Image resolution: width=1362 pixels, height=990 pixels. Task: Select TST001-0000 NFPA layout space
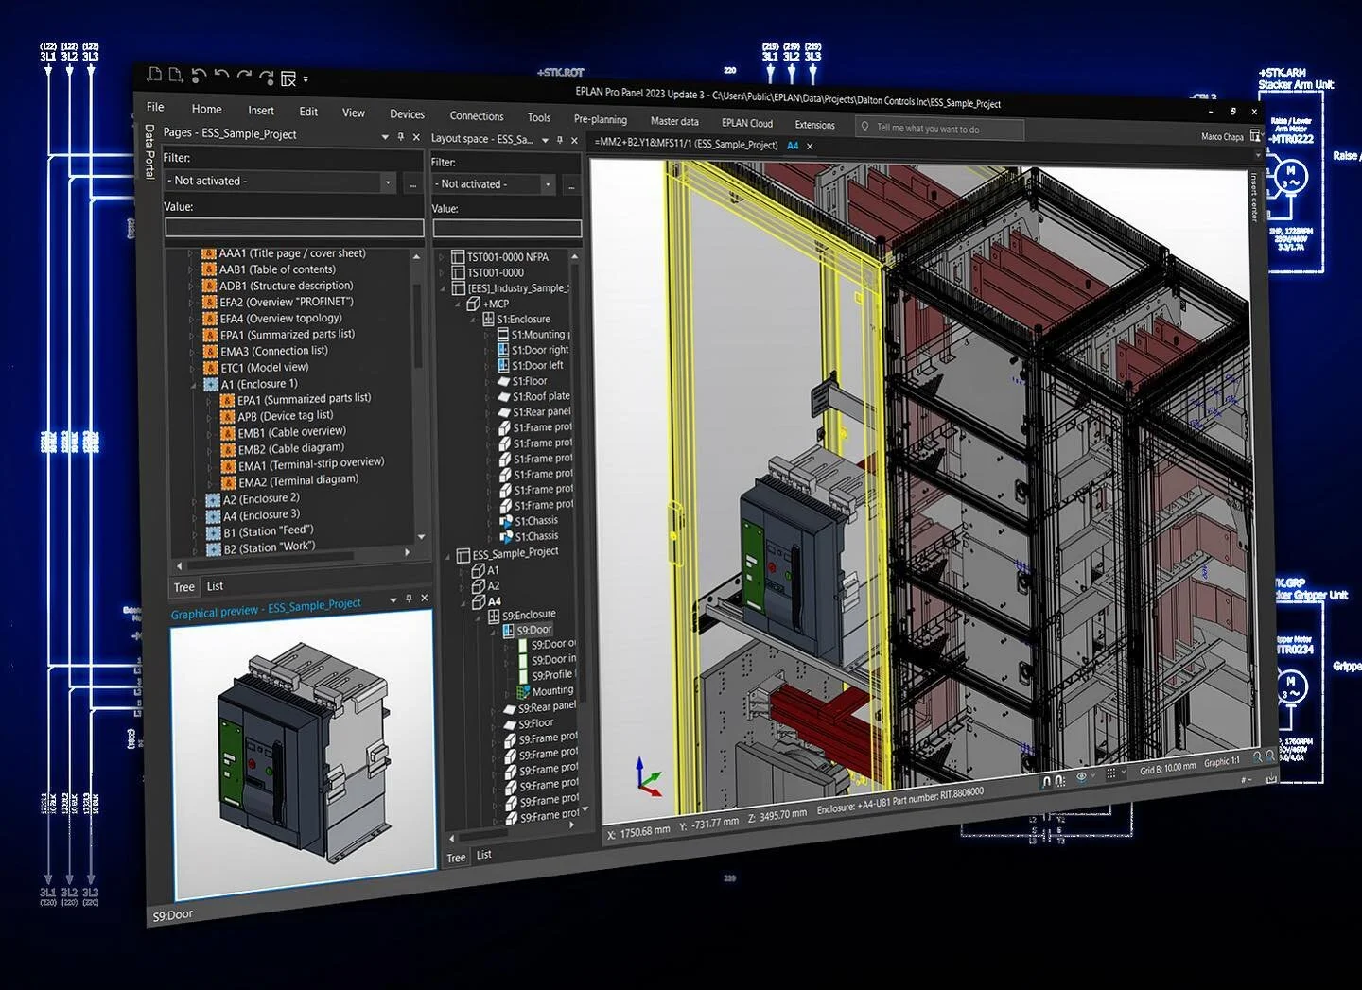coord(508,257)
